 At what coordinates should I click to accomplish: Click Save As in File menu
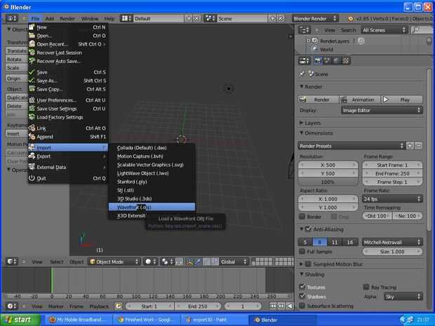[x=67, y=81]
